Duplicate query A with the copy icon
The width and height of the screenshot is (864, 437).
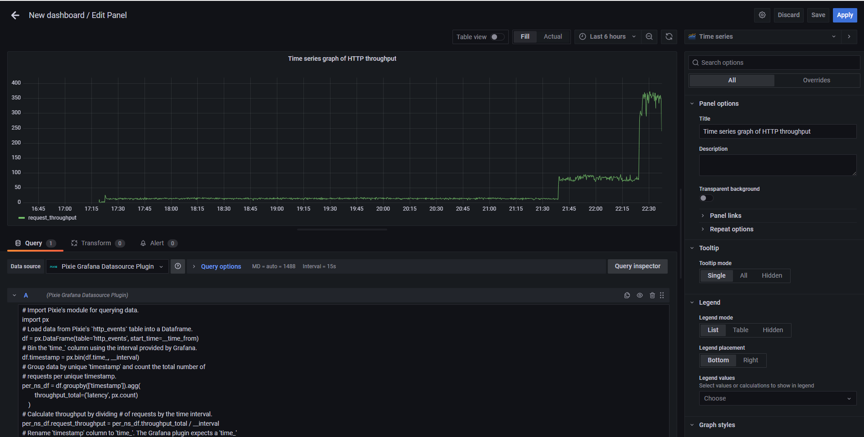point(627,295)
